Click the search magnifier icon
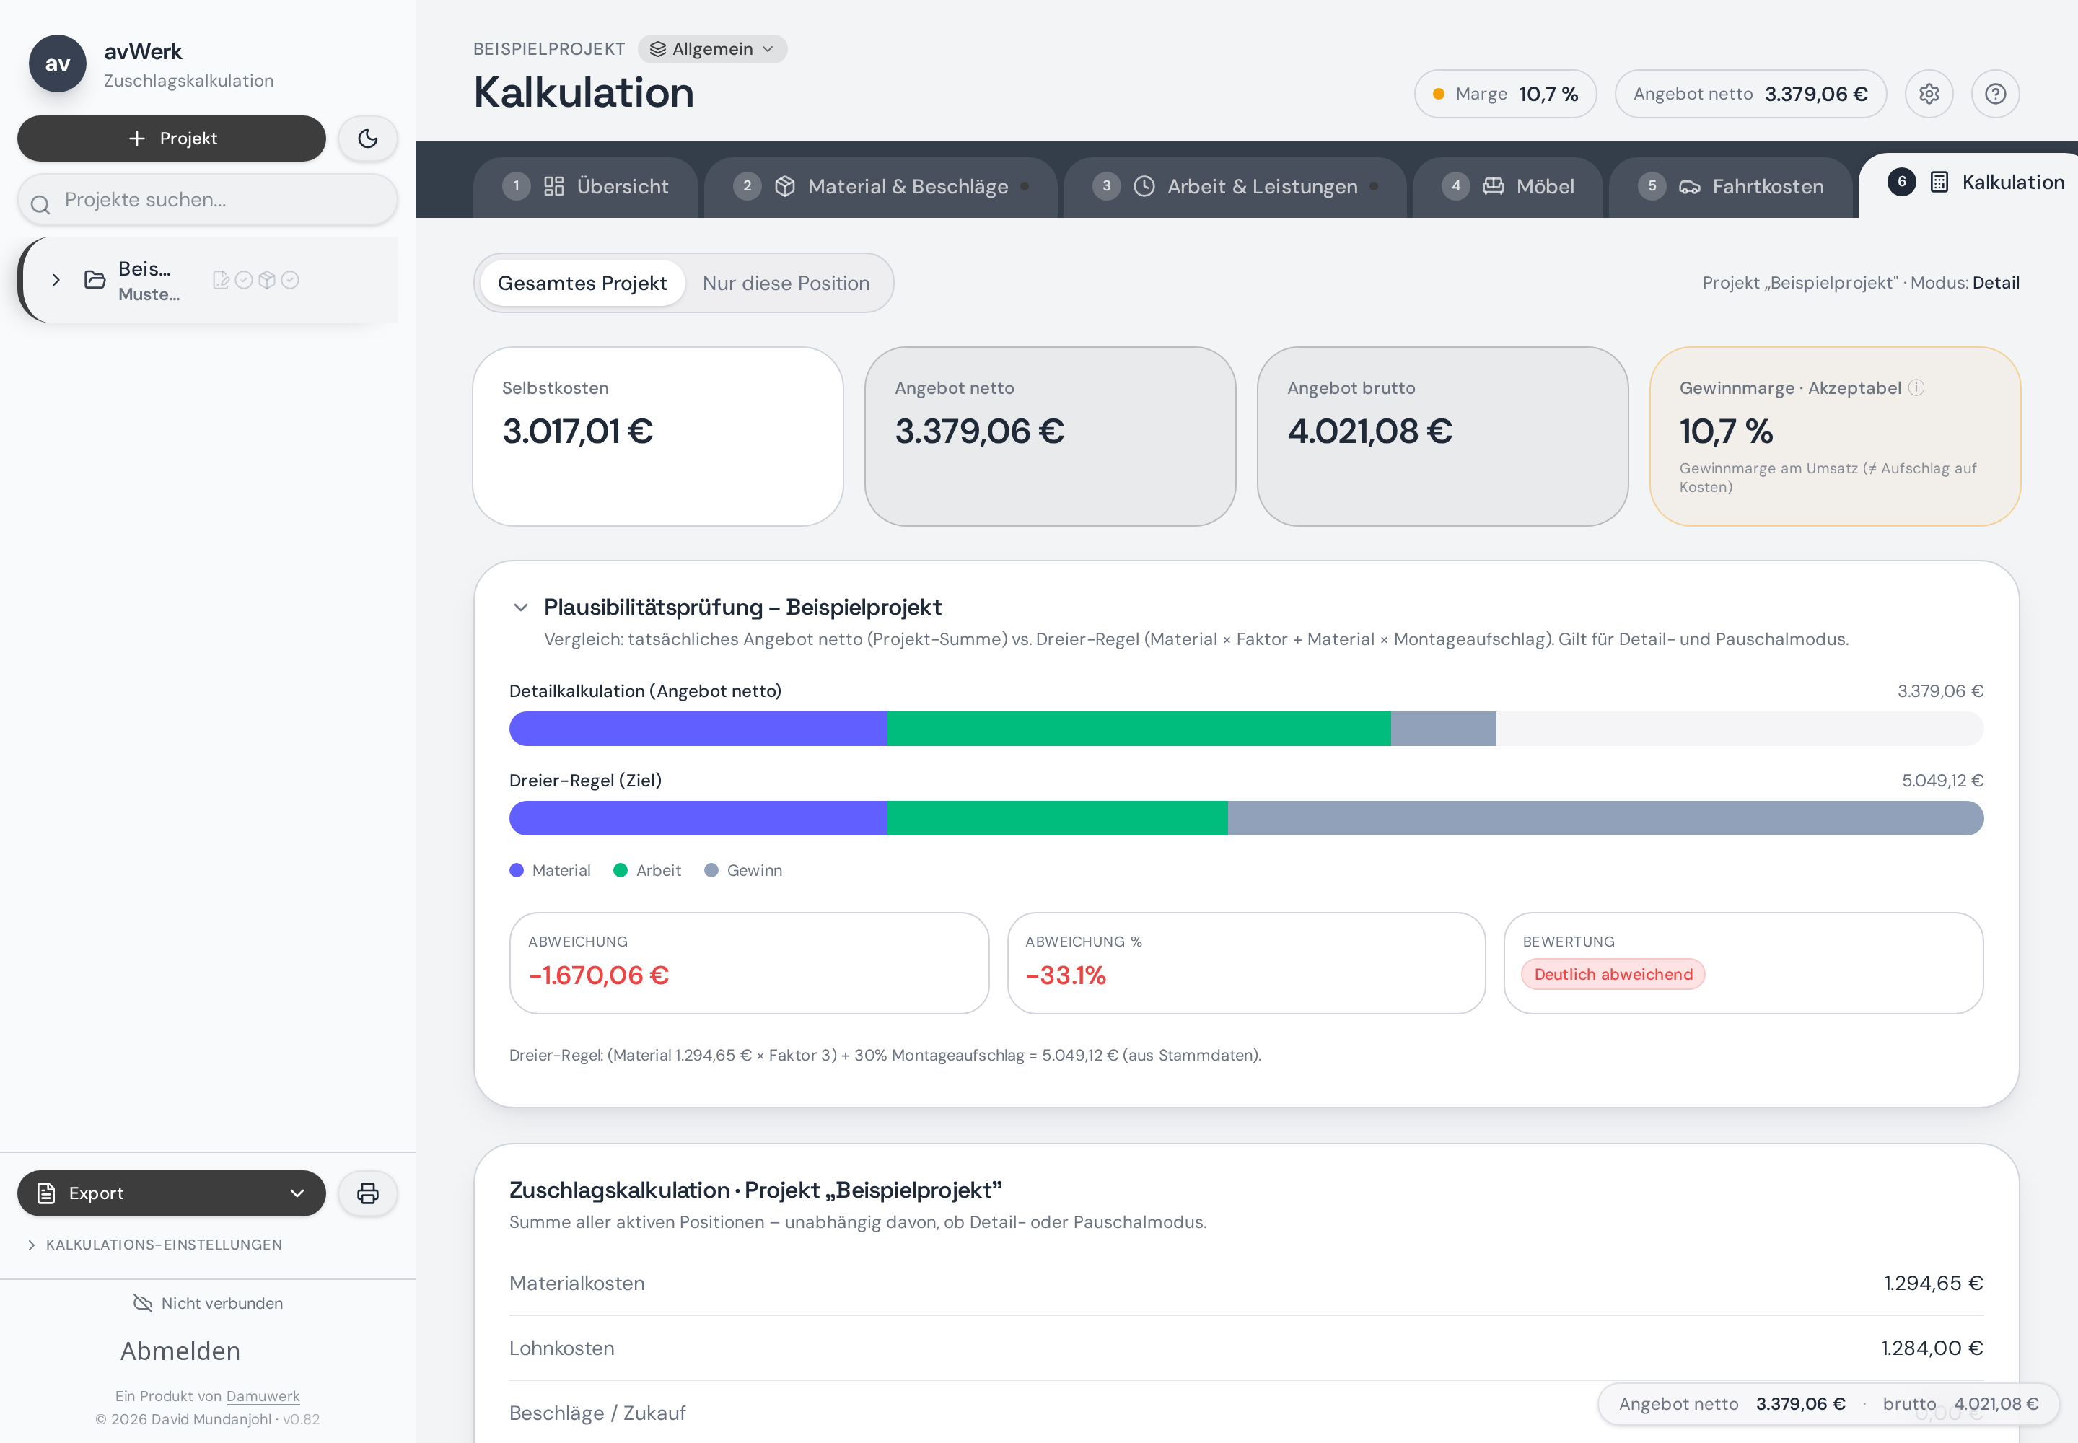This screenshot has width=2078, height=1443. (40, 204)
